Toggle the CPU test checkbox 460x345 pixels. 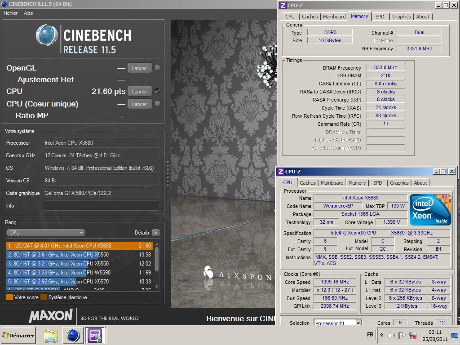(158, 91)
